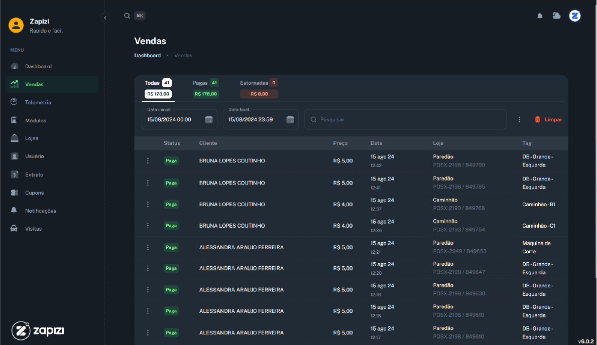Sort by the Status column header

[x=172, y=143]
